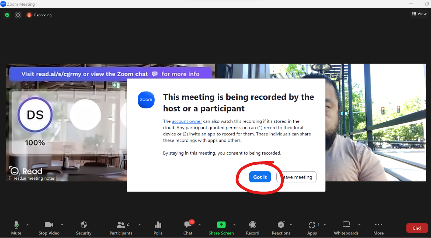Image resolution: width=431 pixels, height=238 pixels.
Task: Select the read.ai meeting notes video tile
Action: pyautogui.click(x=66, y=122)
